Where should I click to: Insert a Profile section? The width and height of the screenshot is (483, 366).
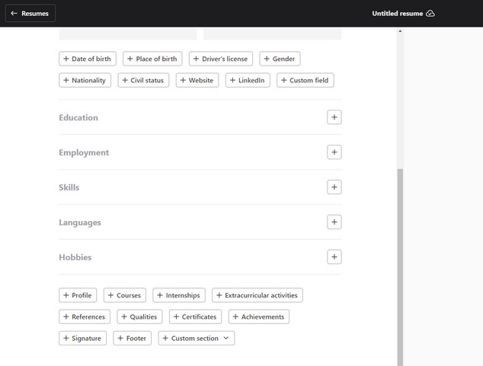[x=78, y=295]
